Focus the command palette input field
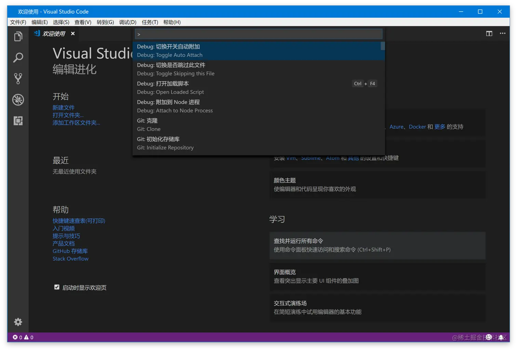Screen dimensions: 517x351 tap(258, 34)
